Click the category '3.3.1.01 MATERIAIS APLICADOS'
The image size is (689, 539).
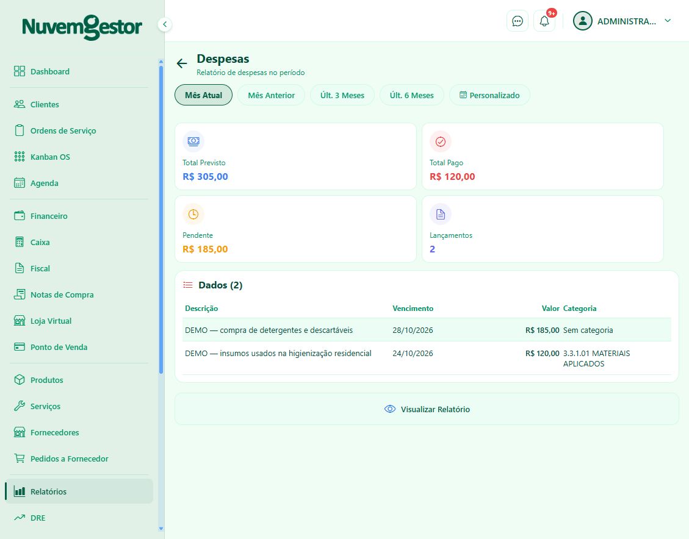[596, 359]
